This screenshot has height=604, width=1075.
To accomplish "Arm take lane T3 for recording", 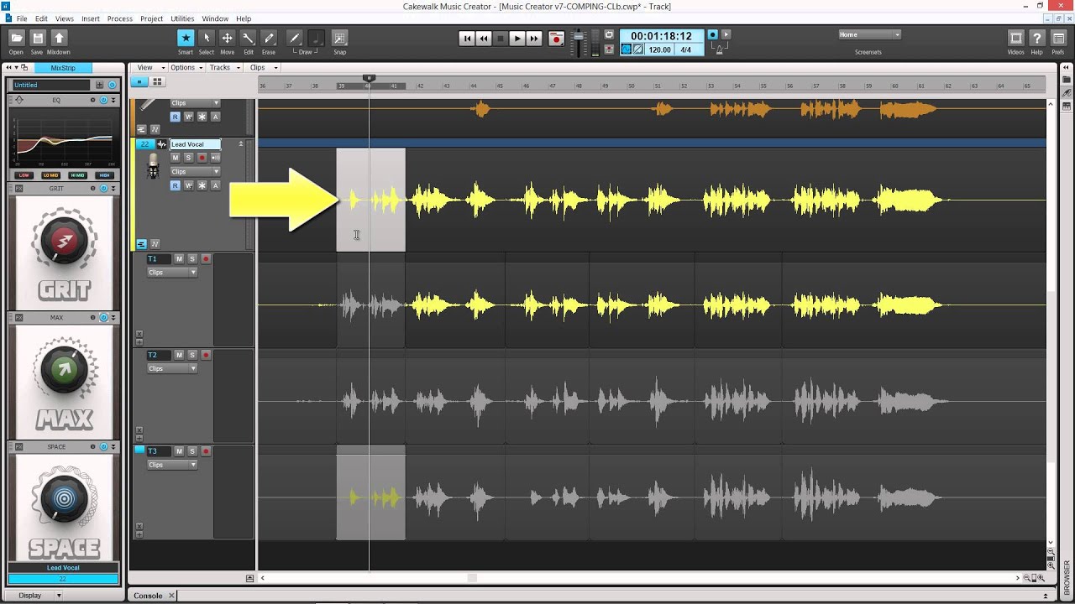I will click(206, 451).
